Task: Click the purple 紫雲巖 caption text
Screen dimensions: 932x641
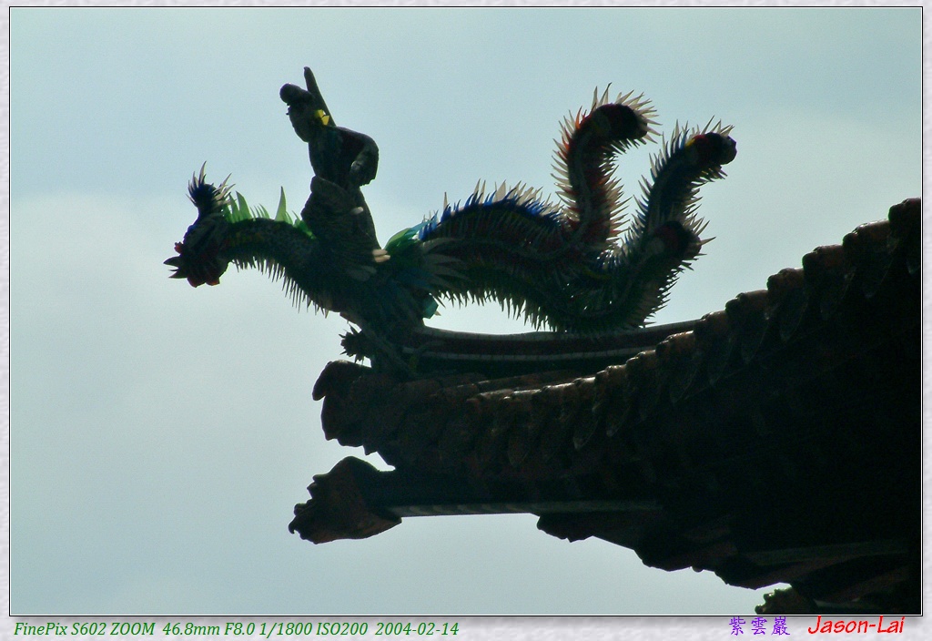Action: coord(759,626)
